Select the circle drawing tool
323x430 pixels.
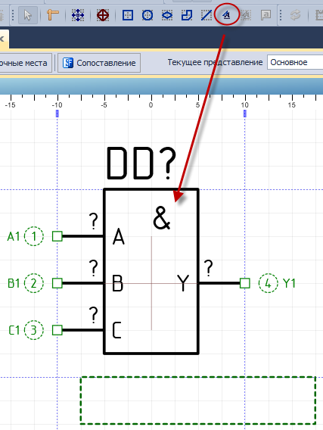pos(148,15)
